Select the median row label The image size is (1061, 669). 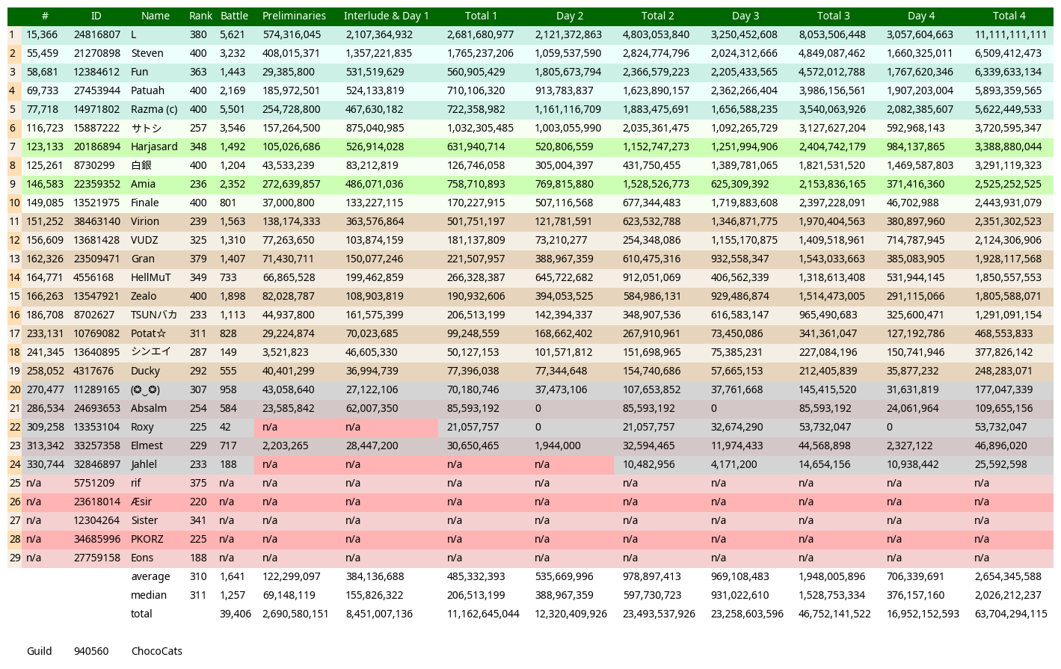[149, 595]
